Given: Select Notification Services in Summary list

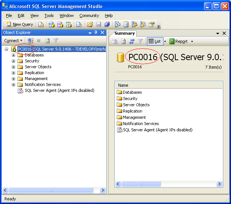Looking at the screenshot, I should click(x=138, y=124).
